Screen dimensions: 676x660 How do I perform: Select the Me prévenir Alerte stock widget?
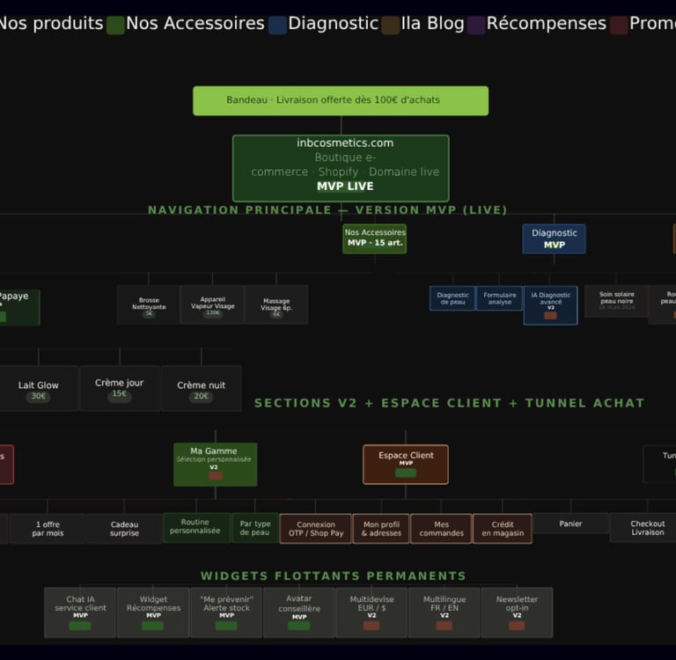(x=226, y=612)
